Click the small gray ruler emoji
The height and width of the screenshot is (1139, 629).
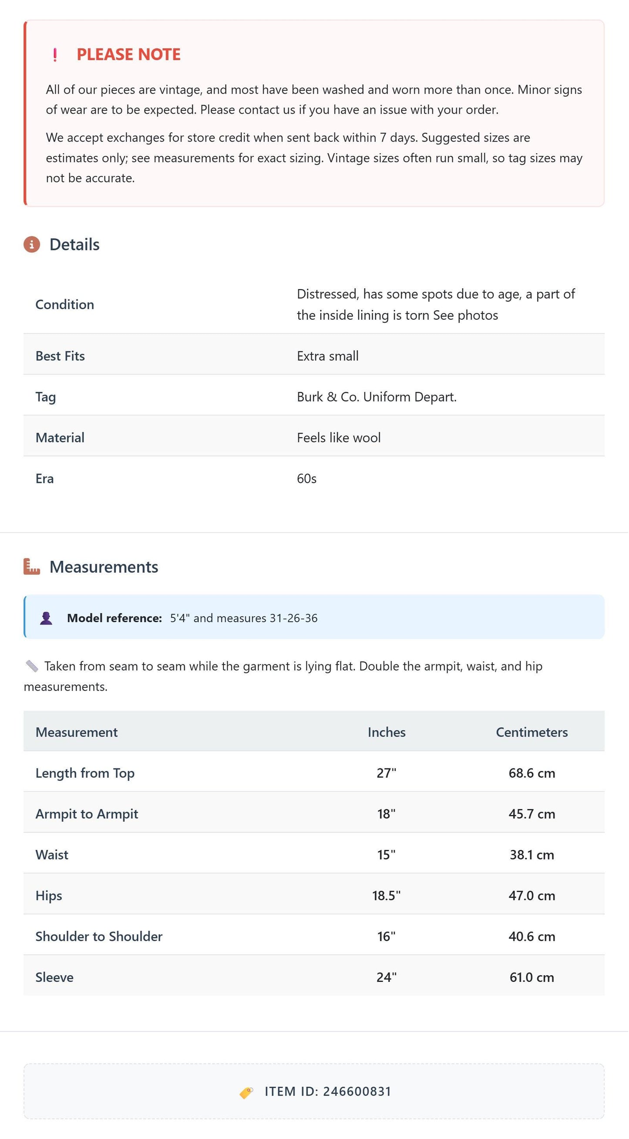pos(32,666)
